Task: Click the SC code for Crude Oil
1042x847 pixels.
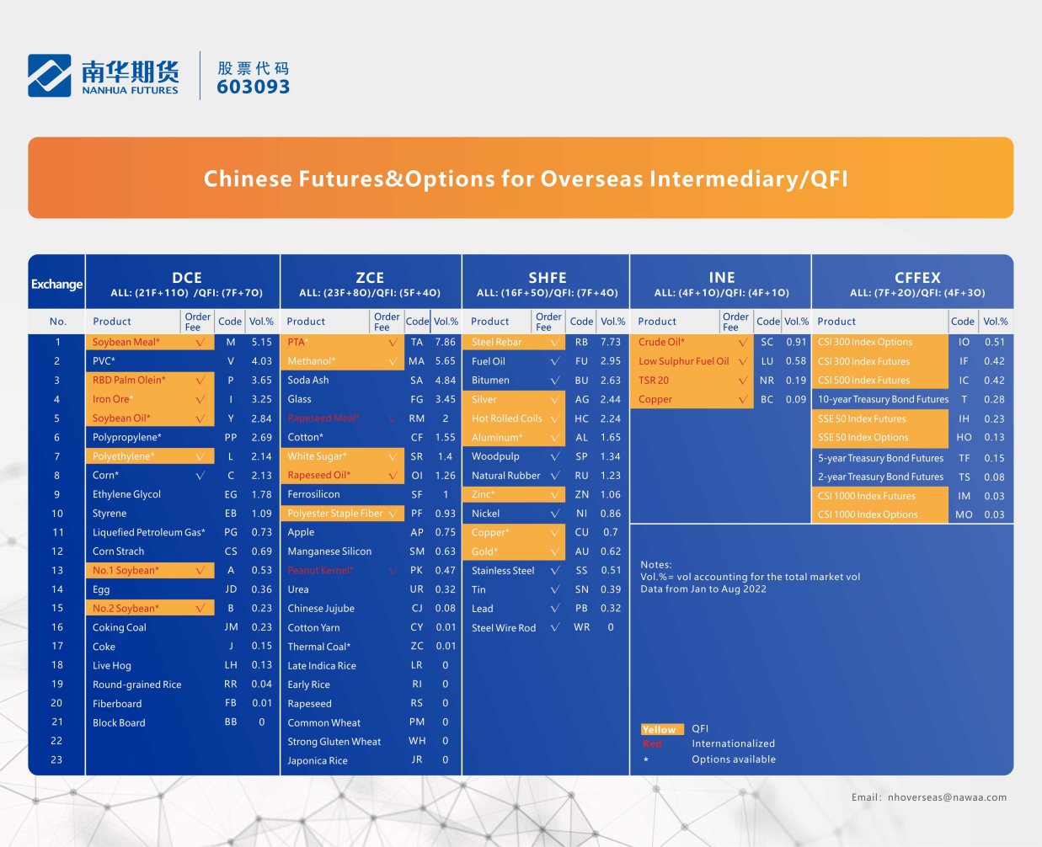Action: pyautogui.click(x=767, y=343)
